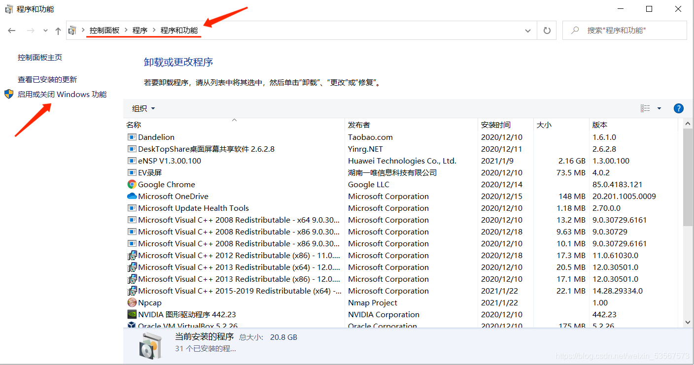Select the Dandelion row name
This screenshot has width=694, height=365.
[156, 137]
